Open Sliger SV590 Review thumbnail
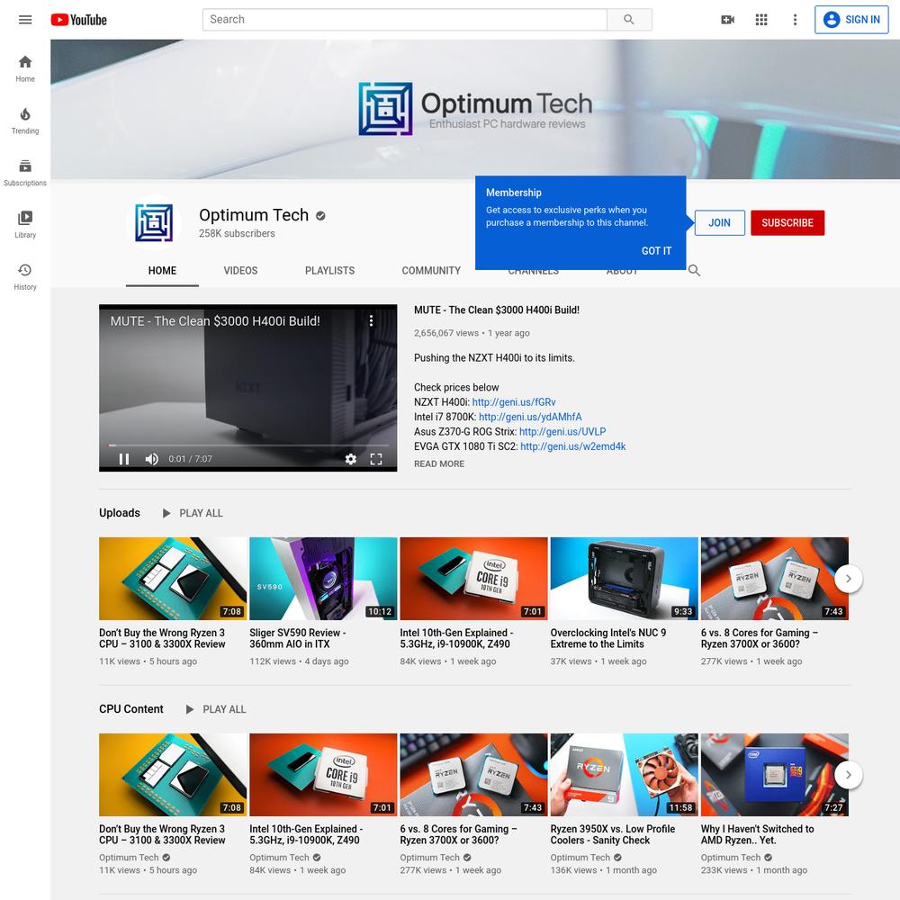900x900 pixels. click(323, 579)
